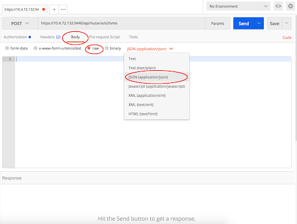Open the Save button arrow dropdown

tap(287, 23)
